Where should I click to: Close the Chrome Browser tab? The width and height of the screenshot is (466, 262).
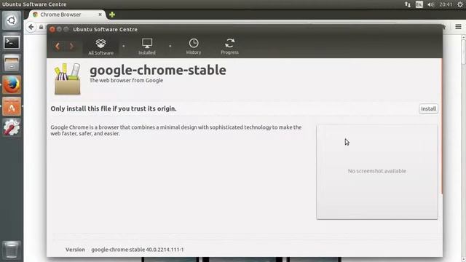(100, 15)
